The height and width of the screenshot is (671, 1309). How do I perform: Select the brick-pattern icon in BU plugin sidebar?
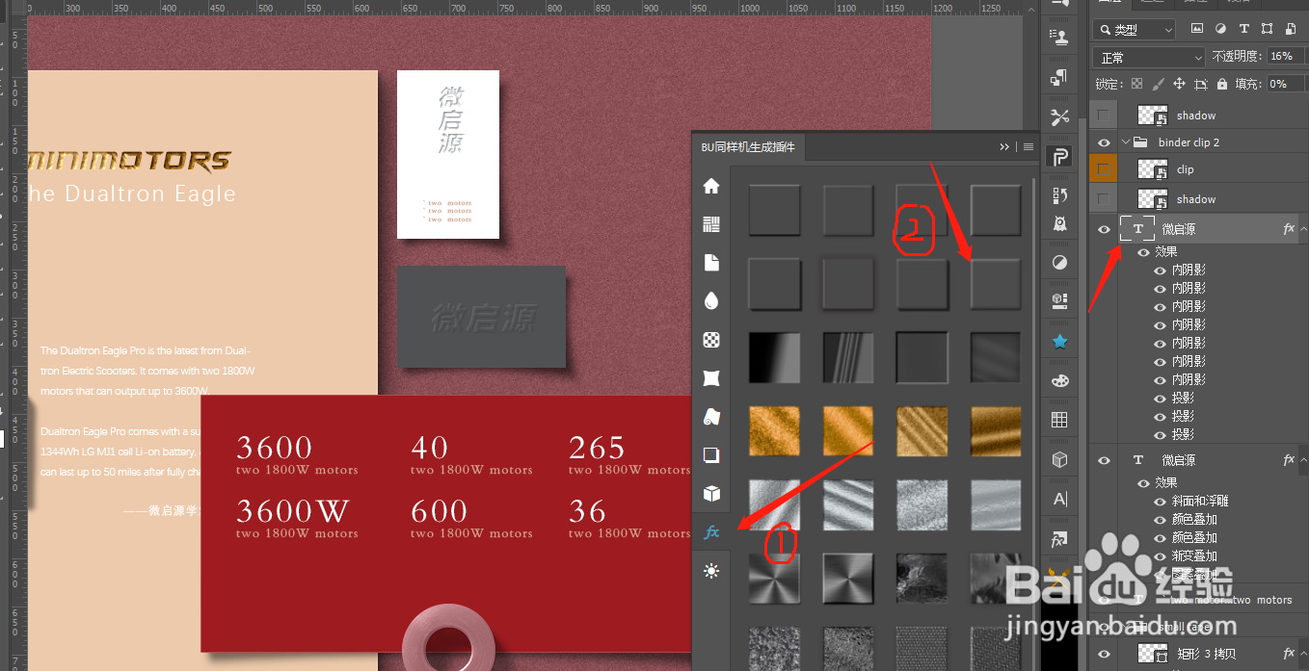pyautogui.click(x=711, y=224)
